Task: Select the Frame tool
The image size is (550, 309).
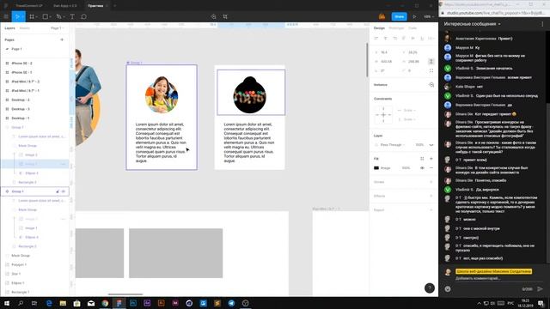Action: [32, 16]
